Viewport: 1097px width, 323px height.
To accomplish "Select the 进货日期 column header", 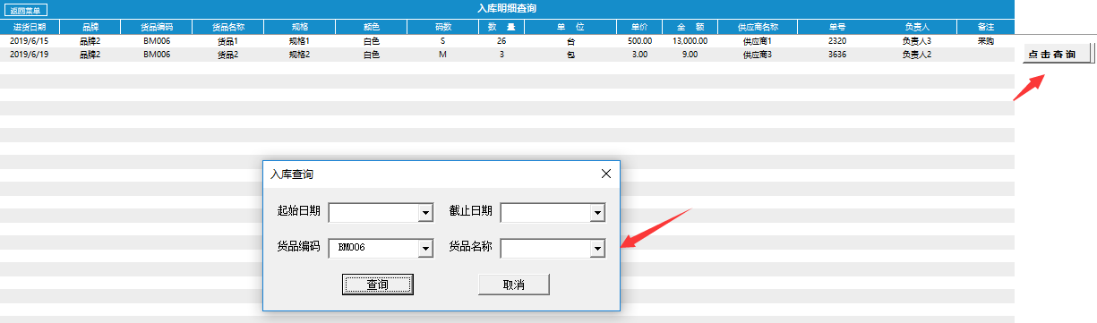I will point(29,27).
